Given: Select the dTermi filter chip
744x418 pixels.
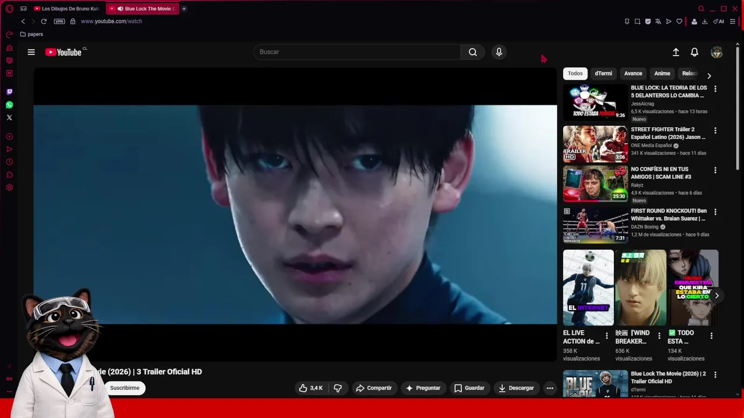Looking at the screenshot, I should 603,74.
